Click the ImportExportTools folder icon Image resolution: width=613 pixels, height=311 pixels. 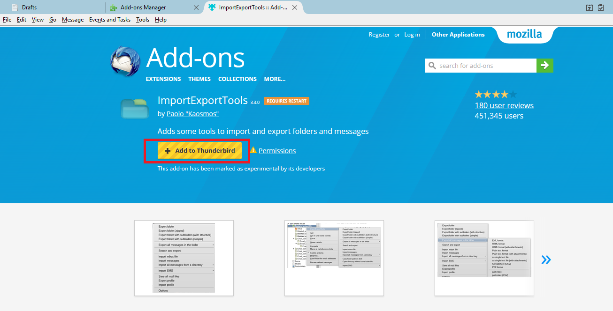[x=135, y=109]
